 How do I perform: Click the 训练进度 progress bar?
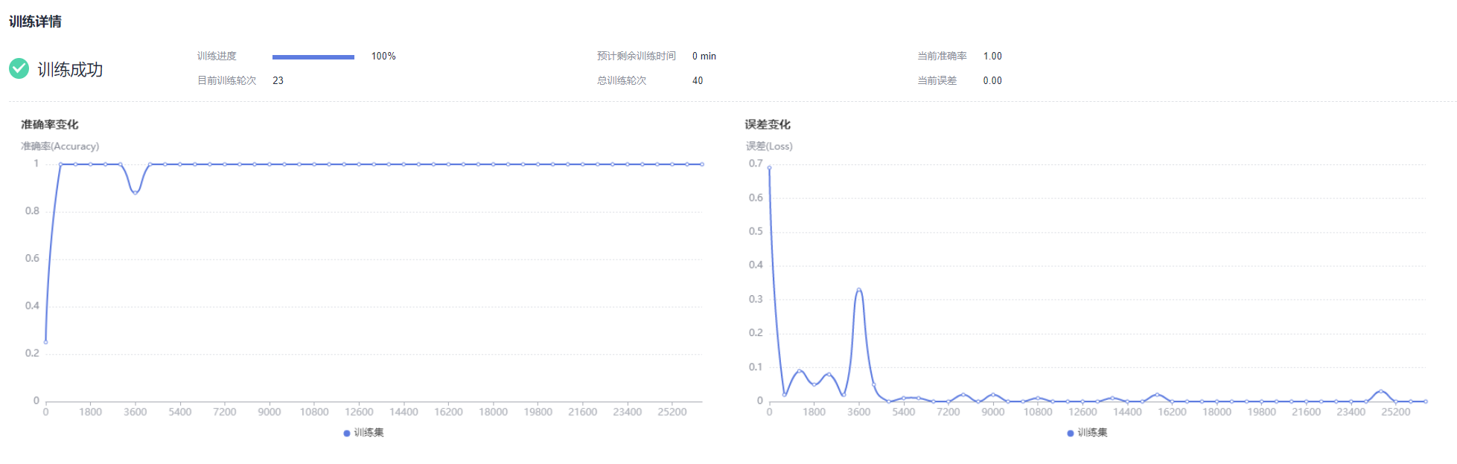313,57
